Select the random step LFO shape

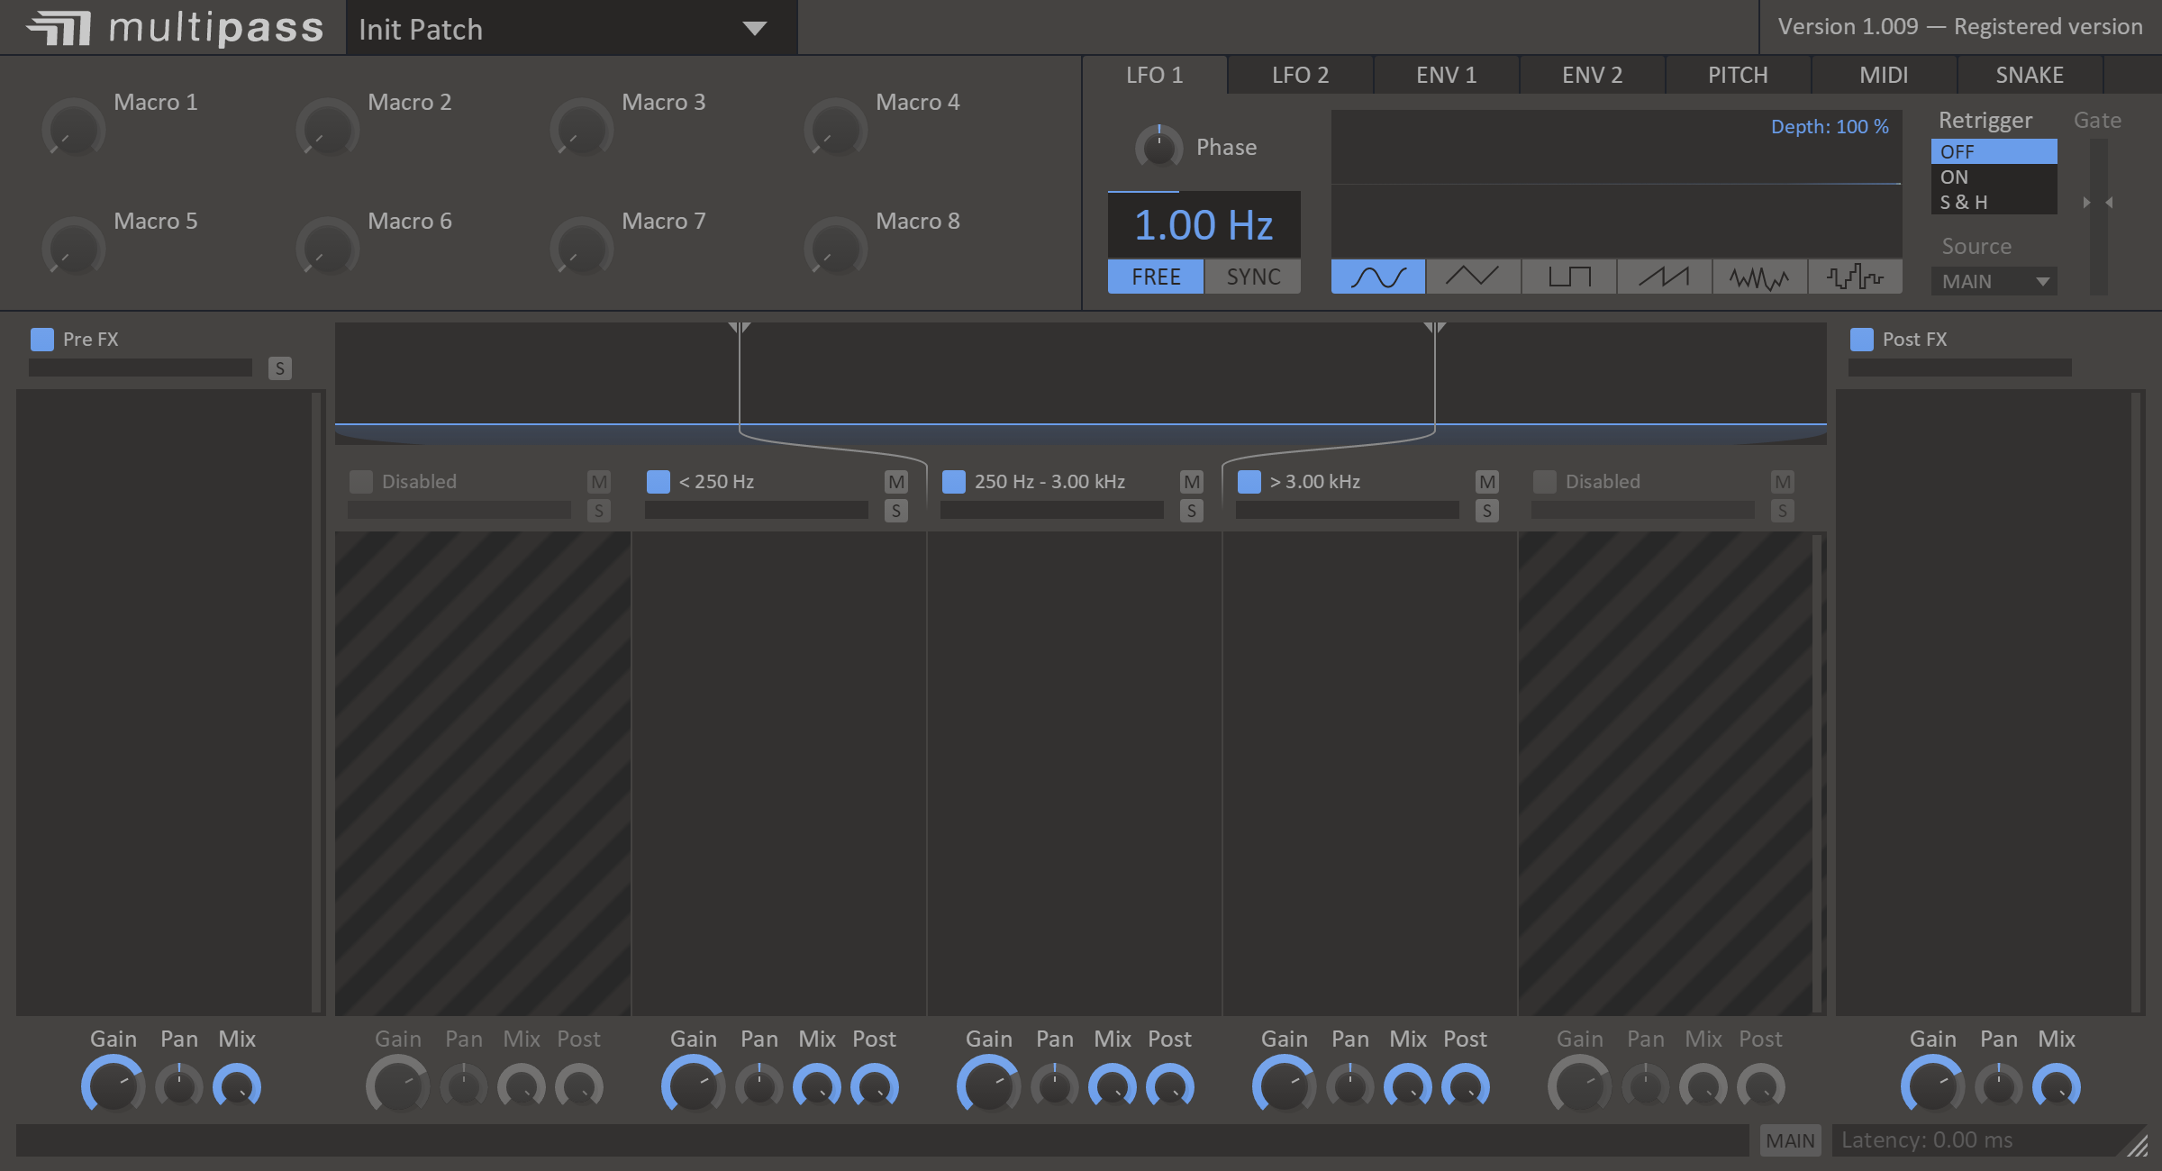1855,277
